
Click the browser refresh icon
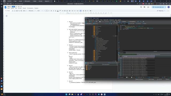[x=11, y=4]
